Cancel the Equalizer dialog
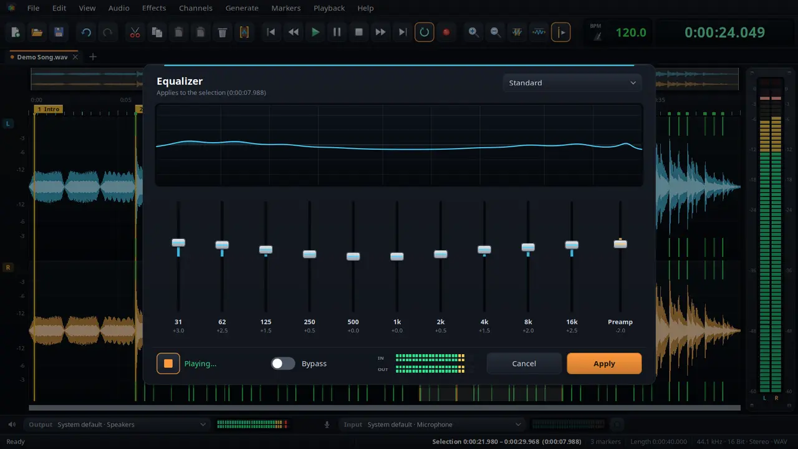The width and height of the screenshot is (798, 449). coord(524,364)
